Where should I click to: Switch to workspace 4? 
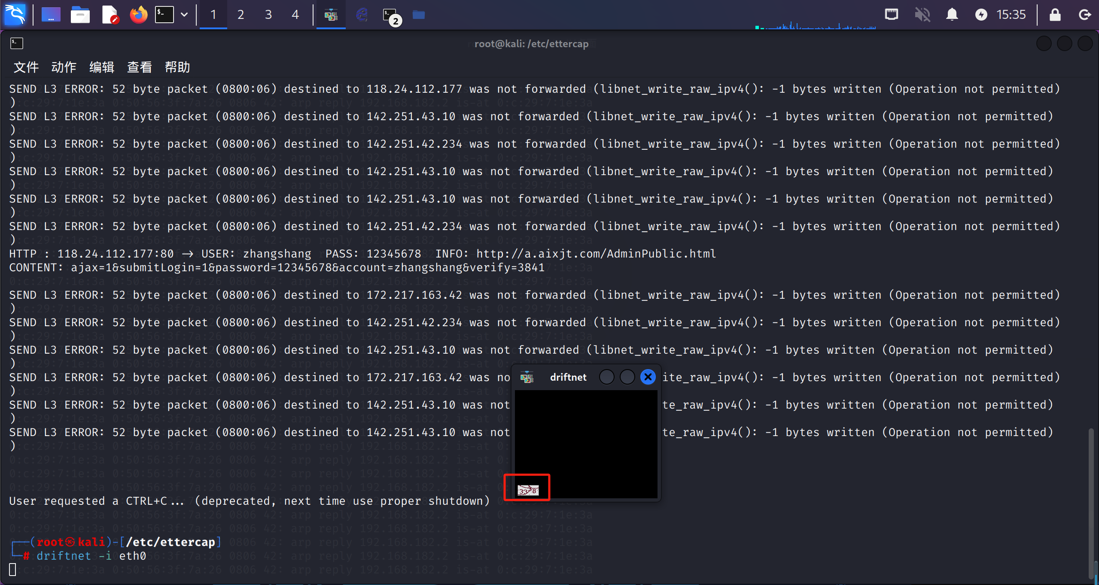click(295, 15)
